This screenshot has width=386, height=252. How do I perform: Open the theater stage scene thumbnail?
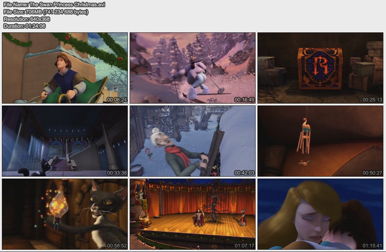[x=193, y=214]
